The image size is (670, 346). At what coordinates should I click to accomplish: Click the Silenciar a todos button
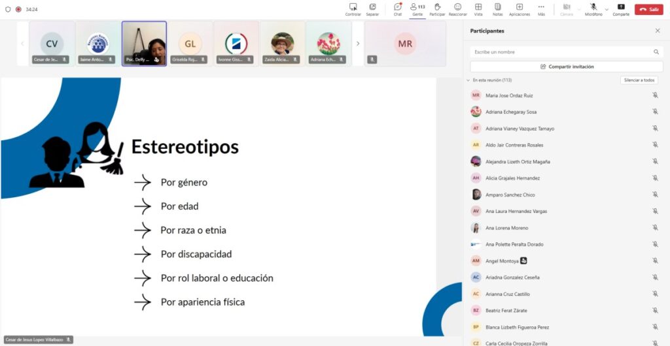[639, 80]
